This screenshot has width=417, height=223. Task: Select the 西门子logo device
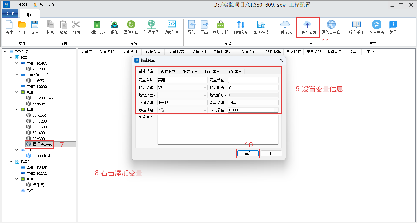click(x=42, y=144)
